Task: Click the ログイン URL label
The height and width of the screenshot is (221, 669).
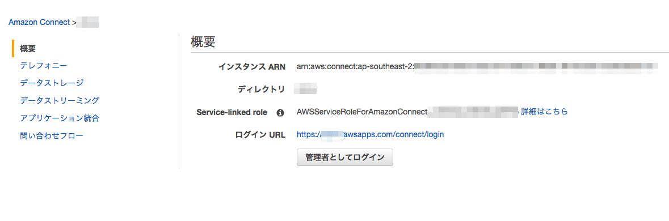Action: (x=260, y=134)
